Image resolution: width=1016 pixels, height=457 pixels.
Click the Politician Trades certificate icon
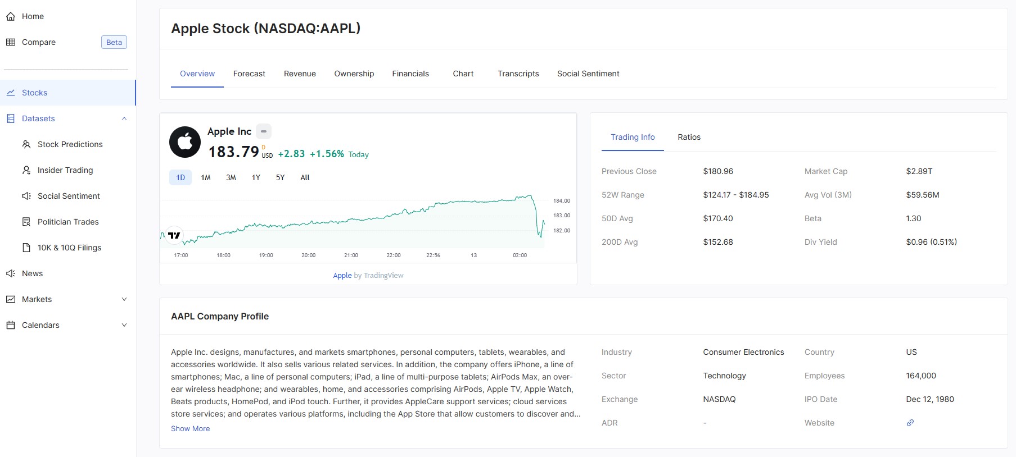coord(26,222)
